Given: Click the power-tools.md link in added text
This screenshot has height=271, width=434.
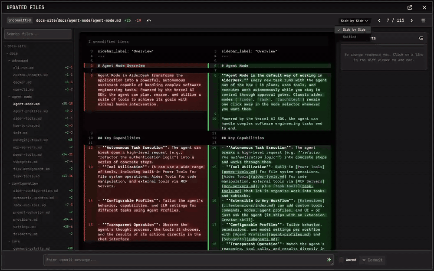Looking at the screenshot, I should (x=240, y=172).
